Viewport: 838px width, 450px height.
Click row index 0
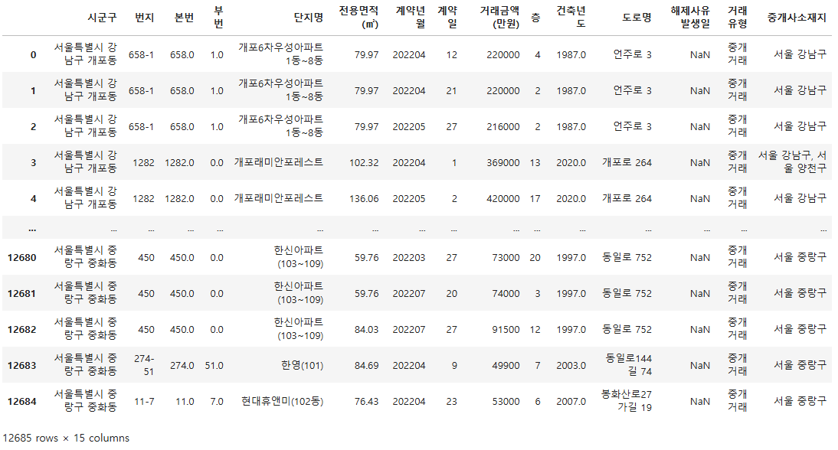coord(33,54)
